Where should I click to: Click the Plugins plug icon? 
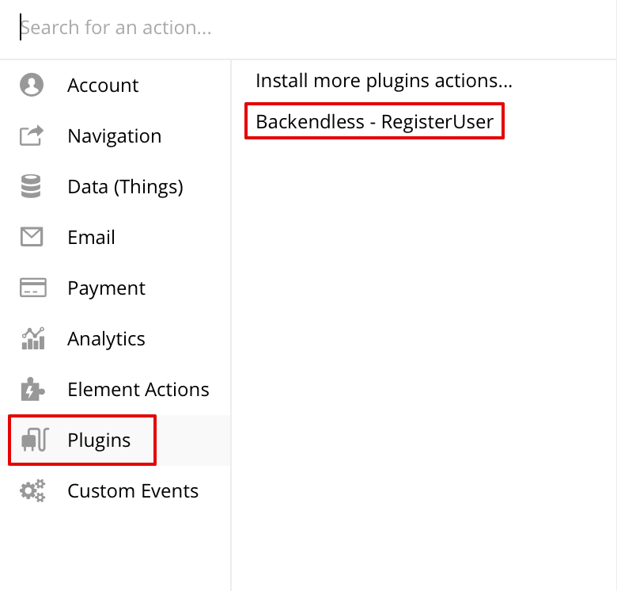click(34, 440)
